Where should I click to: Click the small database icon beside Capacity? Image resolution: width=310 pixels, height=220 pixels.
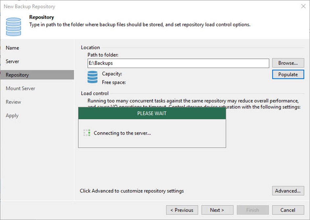coord(92,77)
